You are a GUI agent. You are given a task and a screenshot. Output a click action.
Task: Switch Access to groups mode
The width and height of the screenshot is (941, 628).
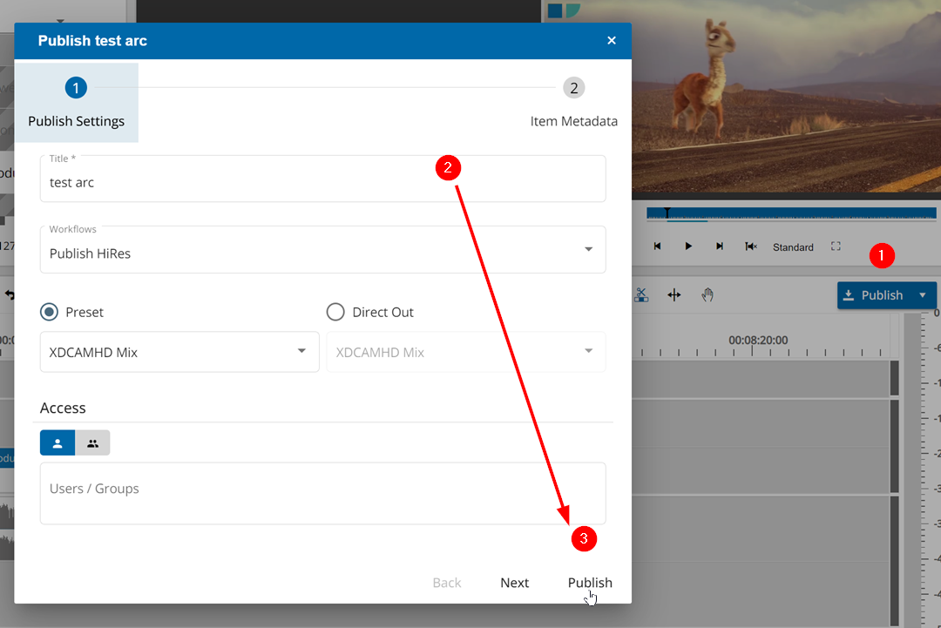point(92,442)
